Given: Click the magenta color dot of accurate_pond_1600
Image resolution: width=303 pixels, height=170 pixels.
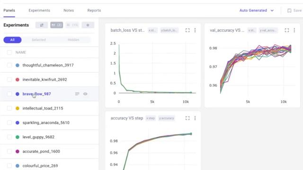Looking at the screenshot, I should pos(18,151).
